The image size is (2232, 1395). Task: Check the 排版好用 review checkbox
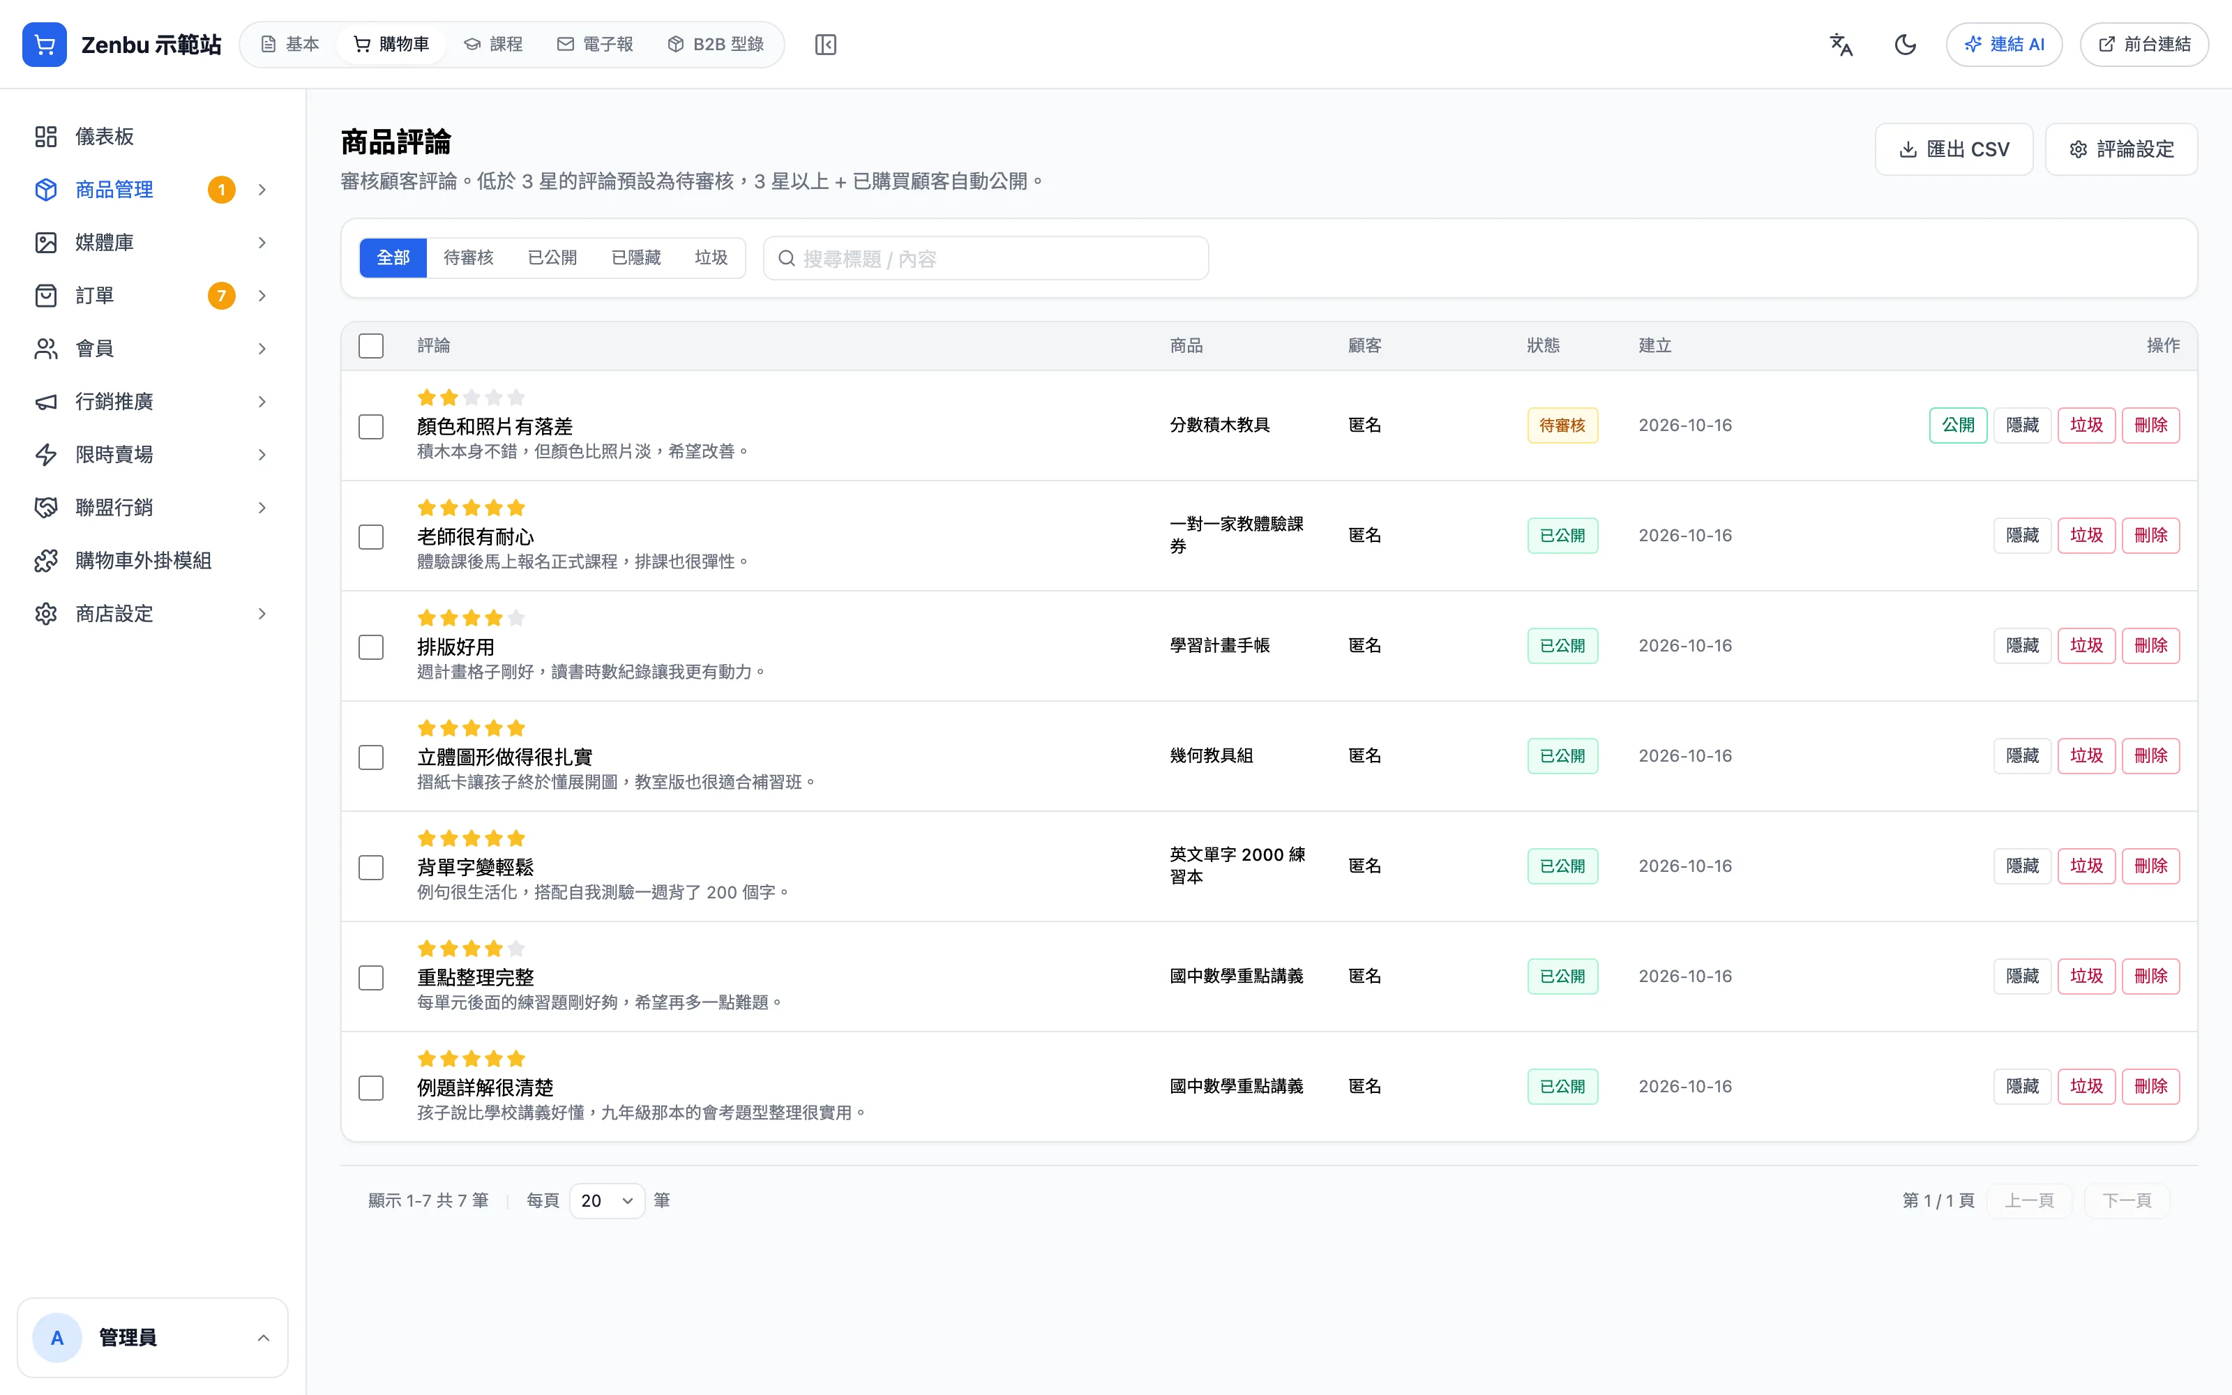371,648
